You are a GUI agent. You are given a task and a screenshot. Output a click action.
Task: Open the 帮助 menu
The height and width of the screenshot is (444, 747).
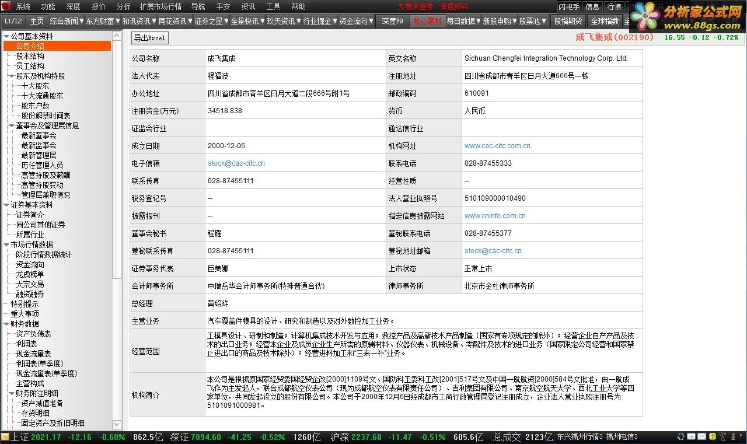click(x=298, y=6)
